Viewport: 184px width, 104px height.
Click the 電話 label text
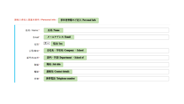pos(37,72)
